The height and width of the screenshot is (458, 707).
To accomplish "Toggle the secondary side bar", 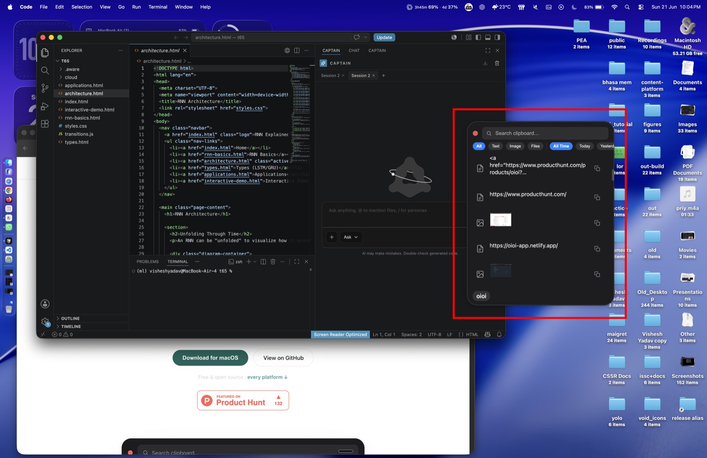I will [x=497, y=37].
